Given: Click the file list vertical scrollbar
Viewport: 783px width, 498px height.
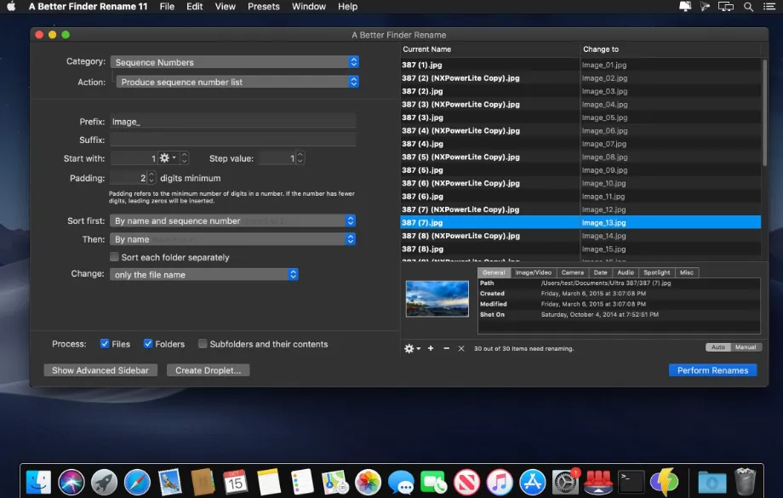Looking at the screenshot, I should pyautogui.click(x=764, y=112).
